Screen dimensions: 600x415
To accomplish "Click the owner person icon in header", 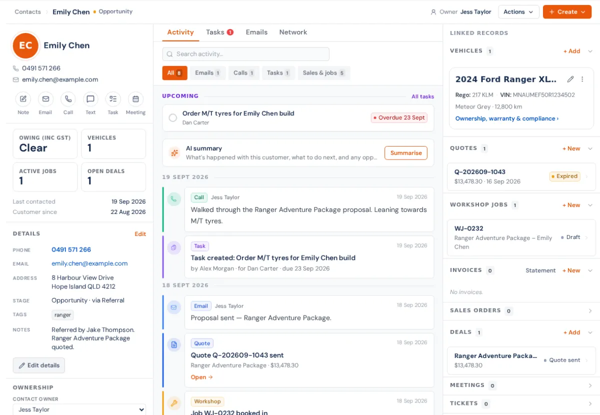I will (433, 12).
